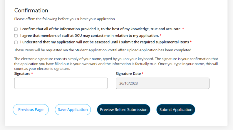Click the Signature Date label
This screenshot has width=233, height=130.
[x=128, y=74]
